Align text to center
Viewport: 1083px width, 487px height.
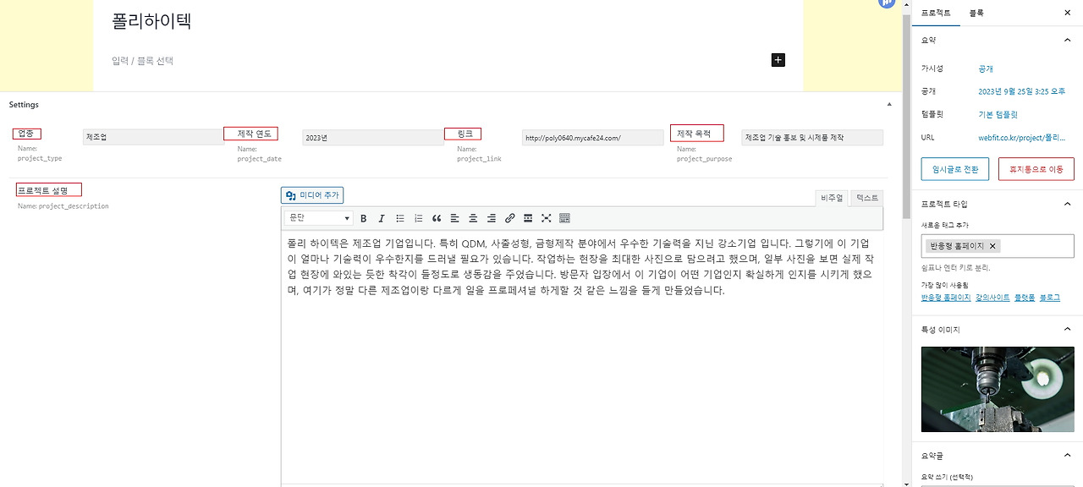click(472, 218)
